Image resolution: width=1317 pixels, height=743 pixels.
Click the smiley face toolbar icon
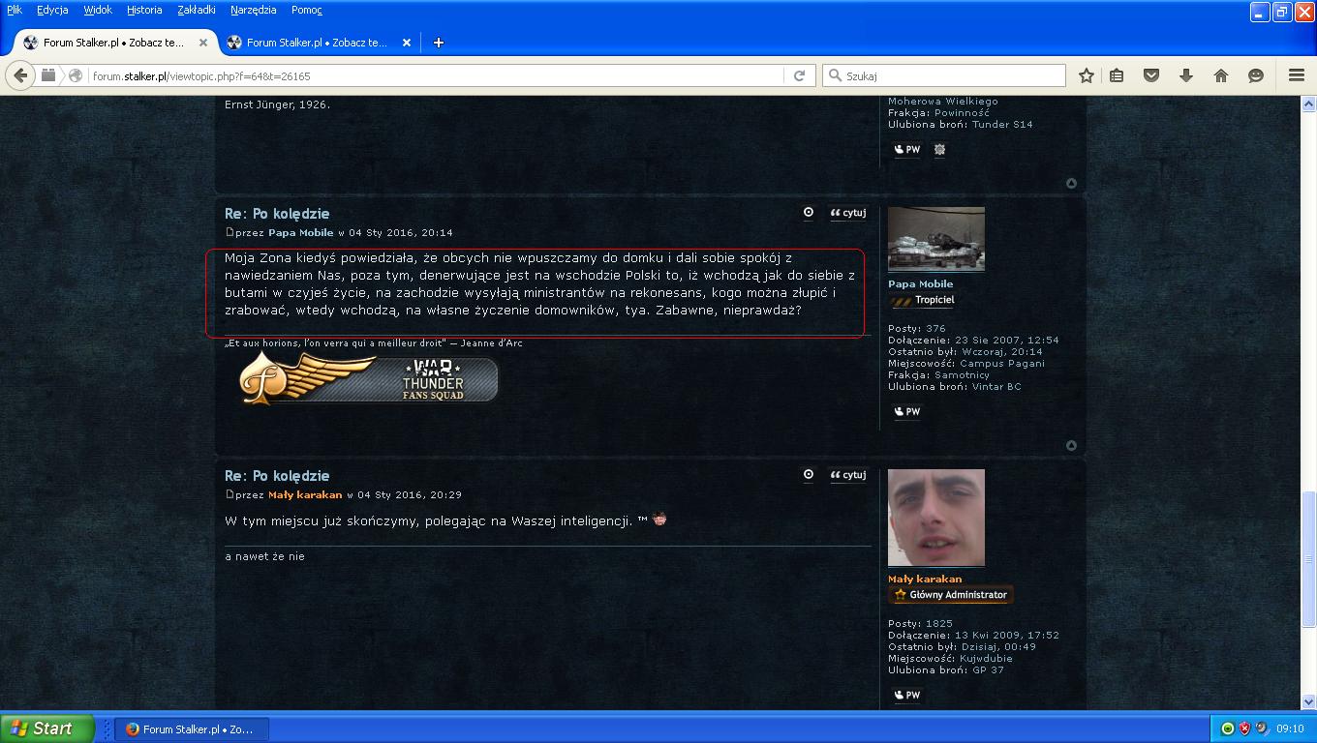(x=1256, y=75)
